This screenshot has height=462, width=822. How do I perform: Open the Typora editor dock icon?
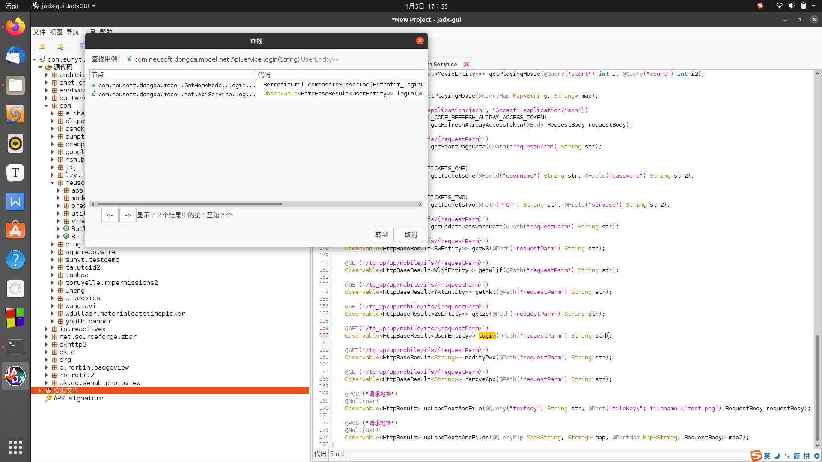pyautogui.click(x=15, y=172)
